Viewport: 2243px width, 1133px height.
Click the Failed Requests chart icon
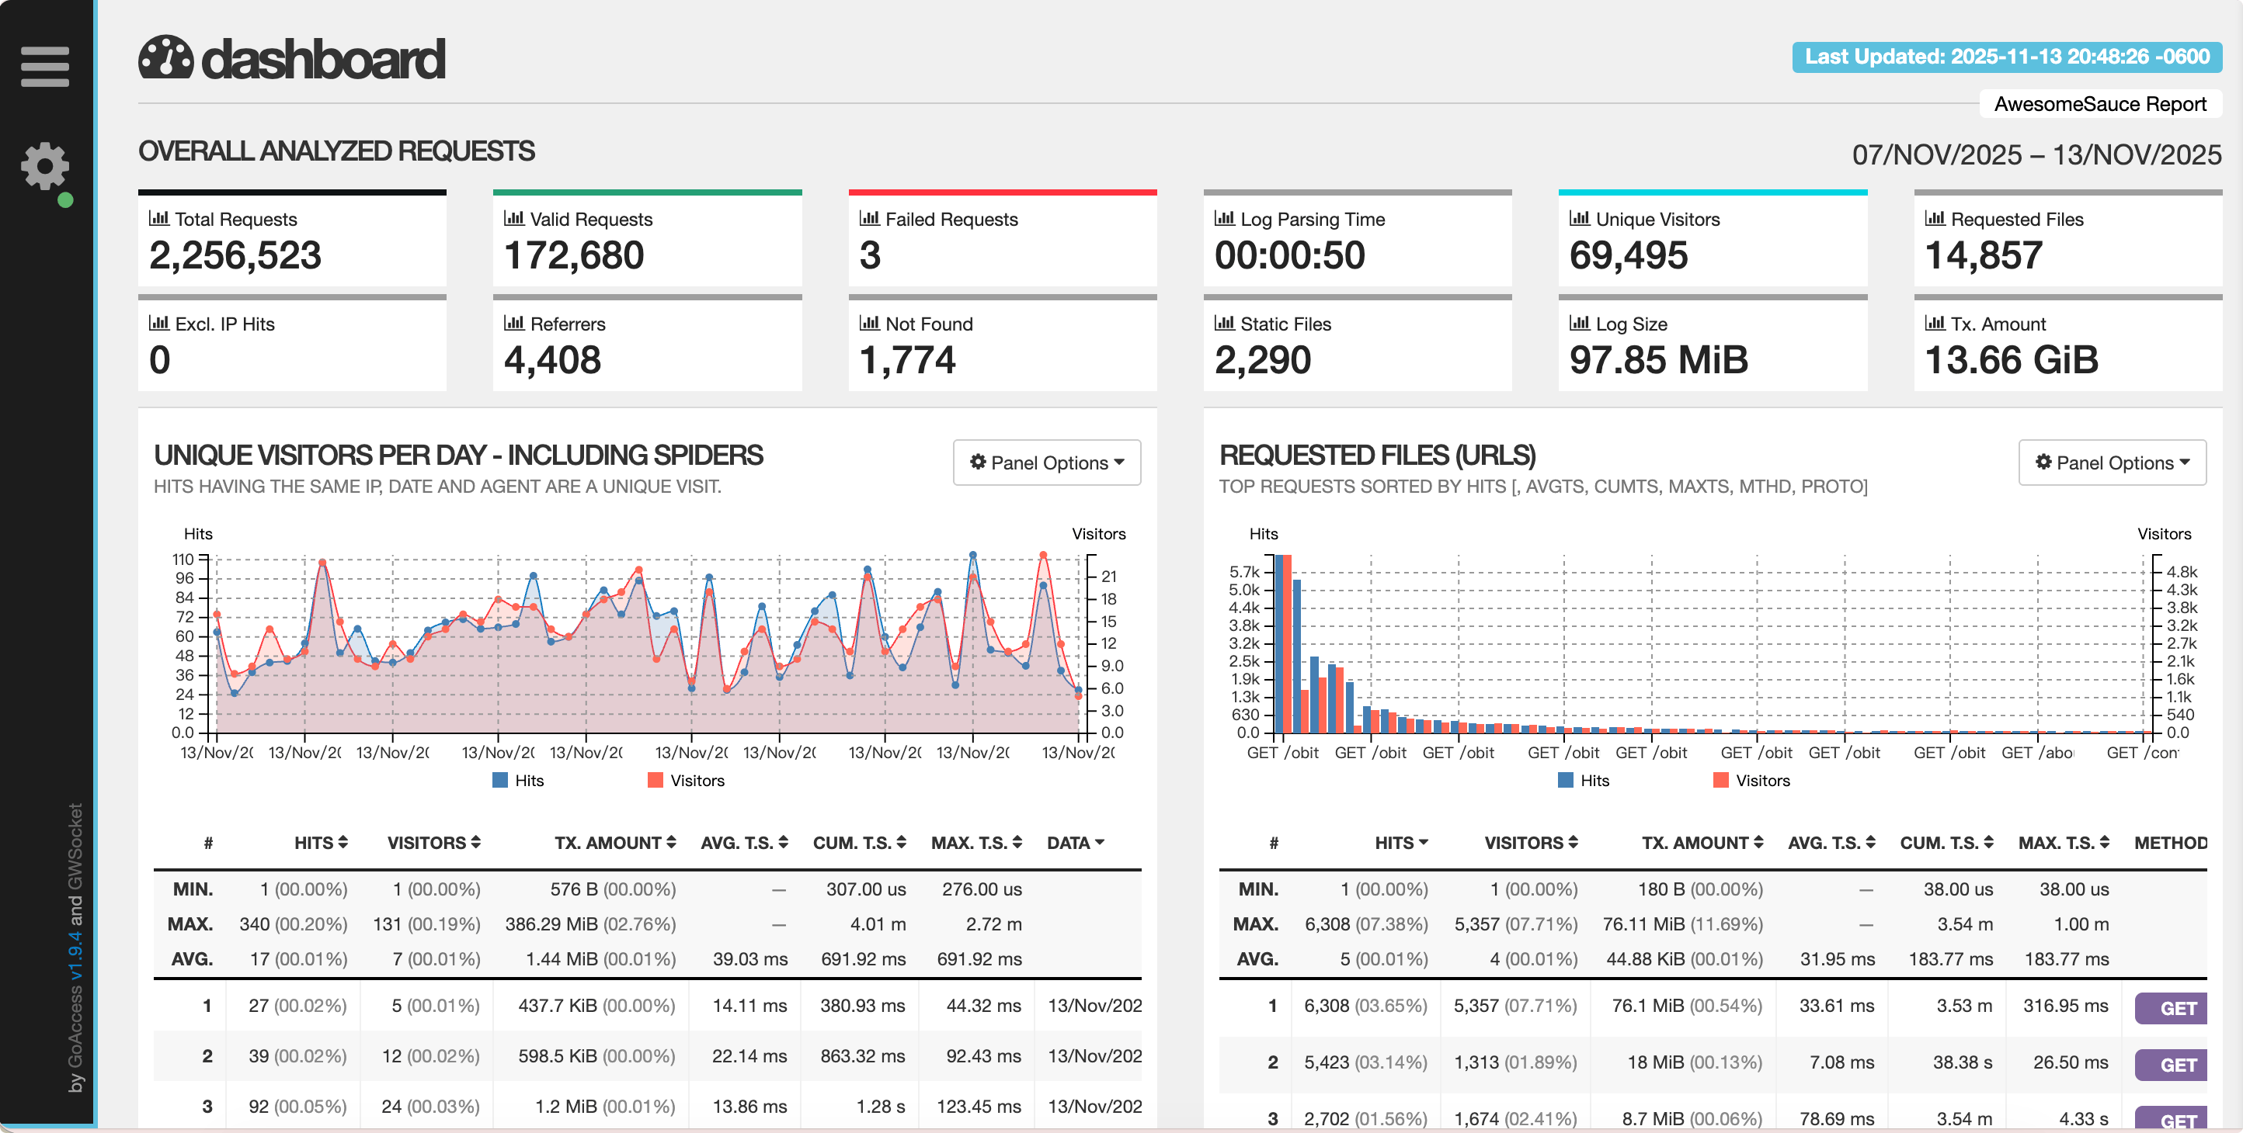pyautogui.click(x=869, y=218)
